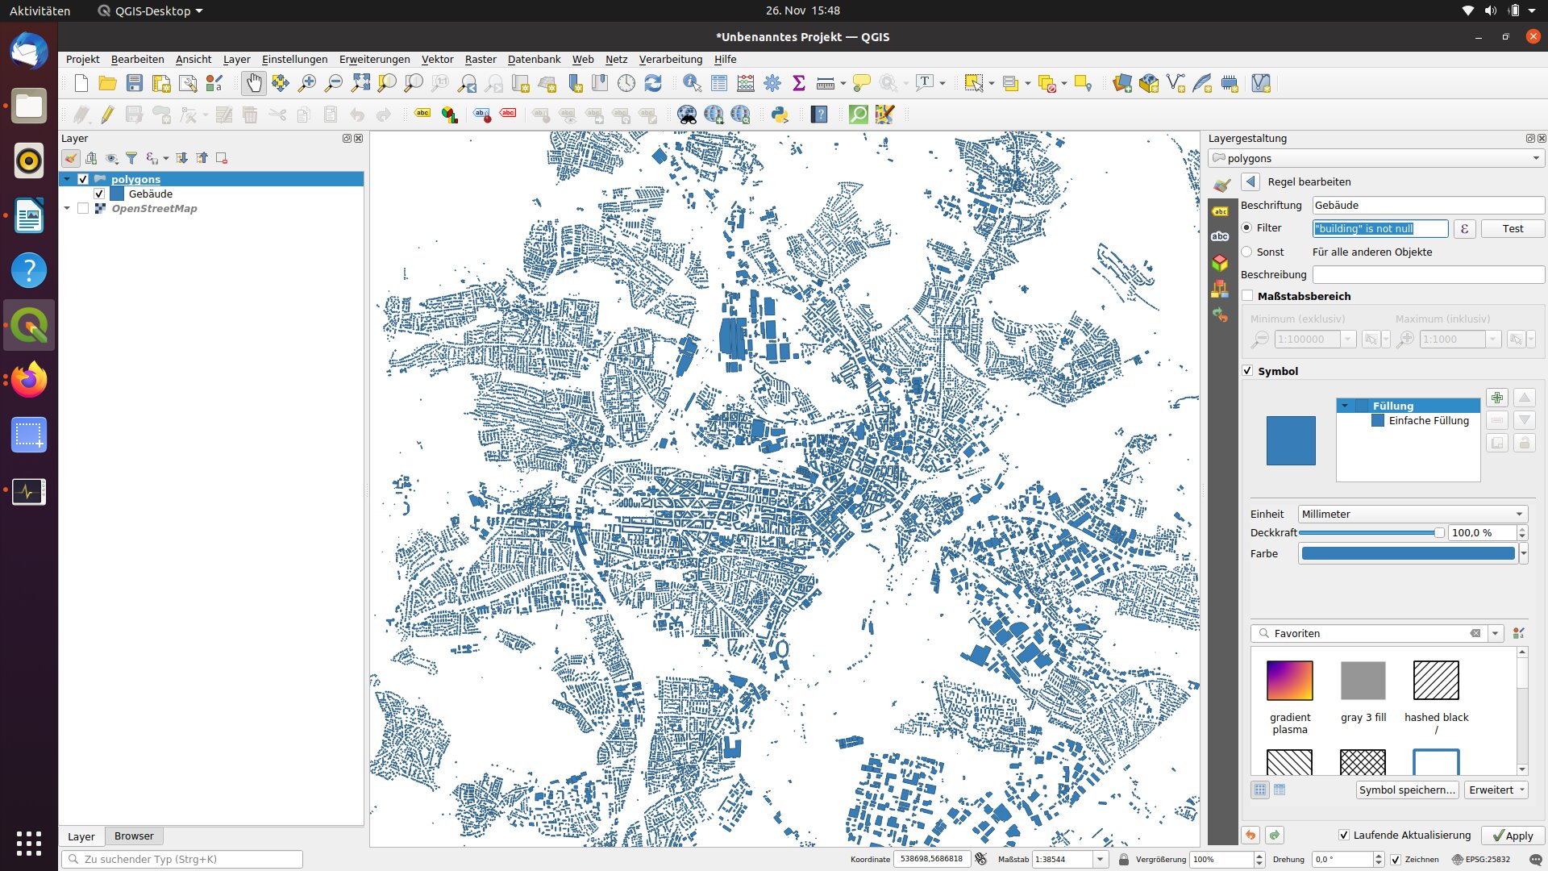Toggle visibility of the Gebäude rule
Image resolution: width=1548 pixels, height=871 pixels.
pyautogui.click(x=99, y=194)
